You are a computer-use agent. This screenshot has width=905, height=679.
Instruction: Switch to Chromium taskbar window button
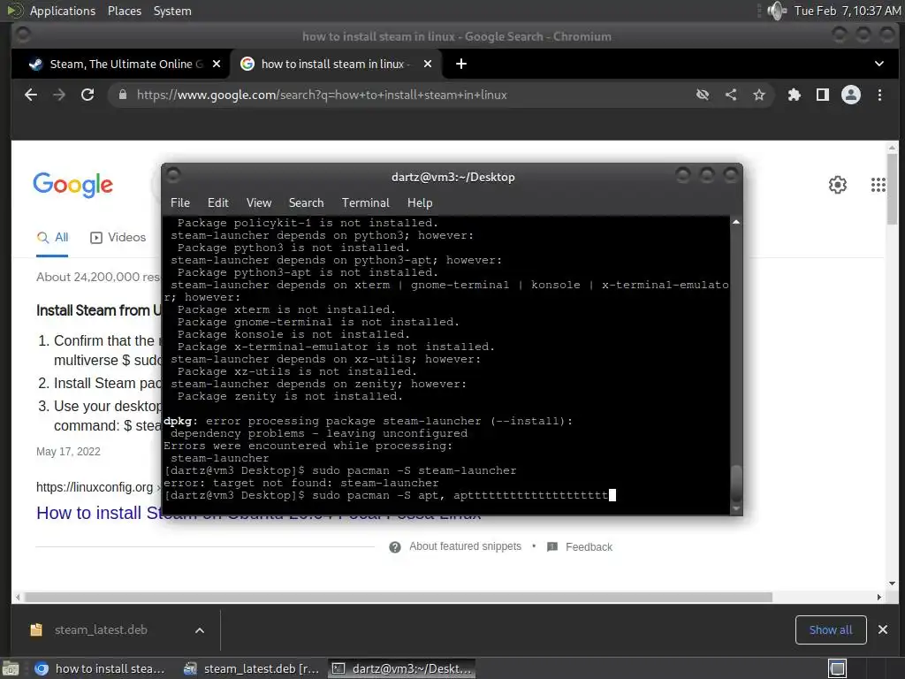(x=99, y=668)
